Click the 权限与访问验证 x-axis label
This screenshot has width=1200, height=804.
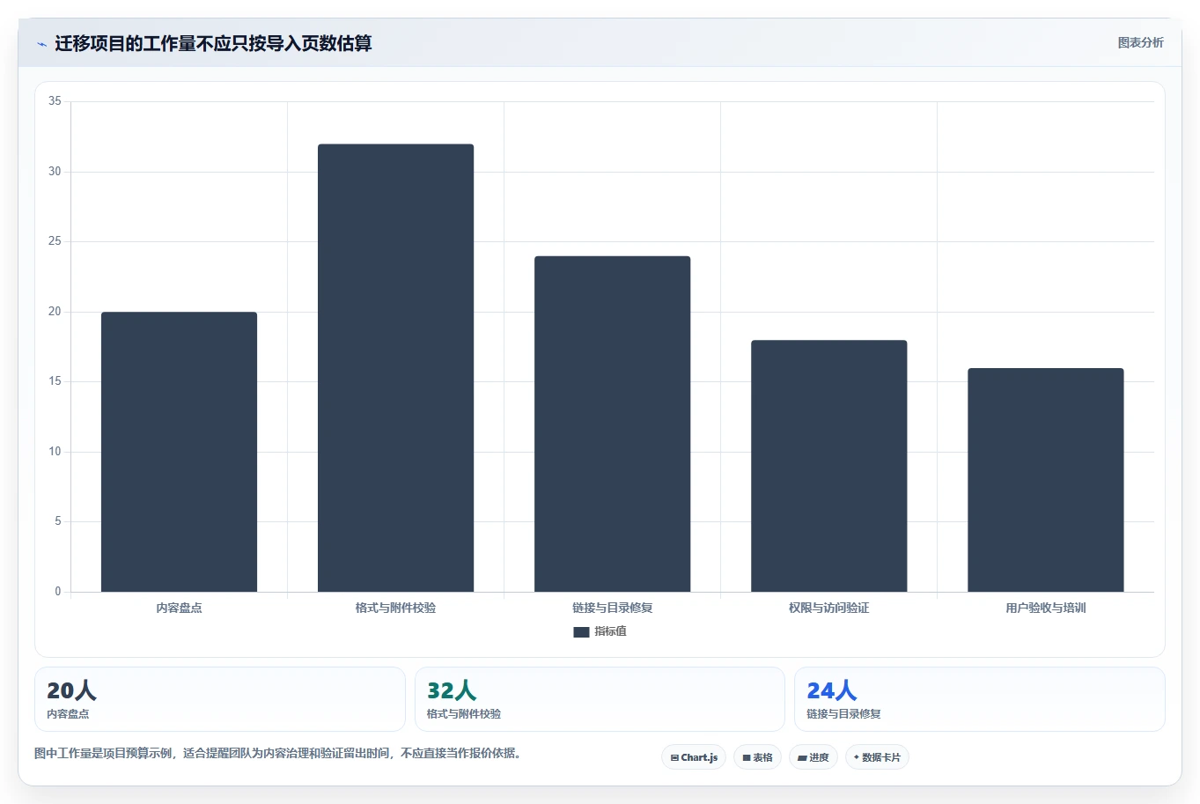pos(828,608)
